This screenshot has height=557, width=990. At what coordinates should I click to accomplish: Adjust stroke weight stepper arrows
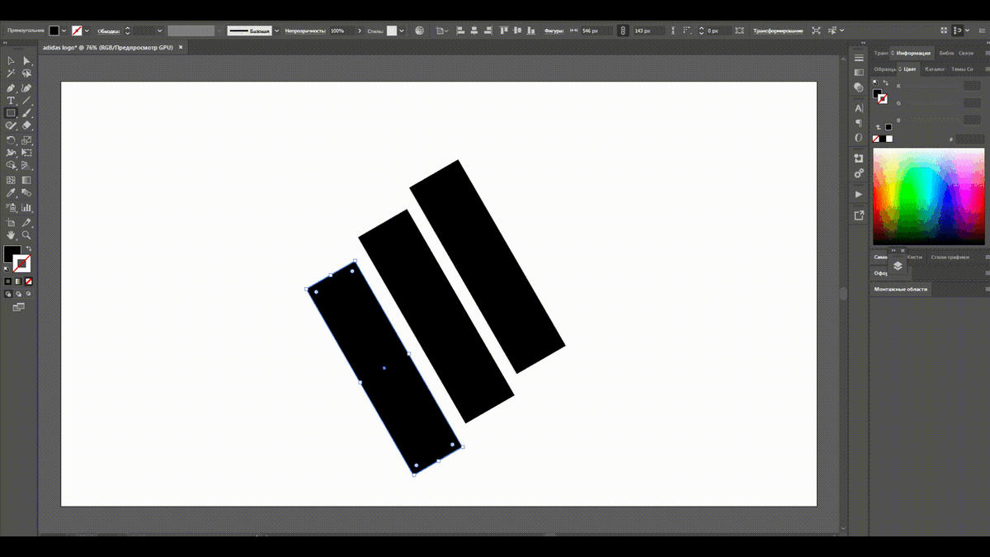click(127, 31)
